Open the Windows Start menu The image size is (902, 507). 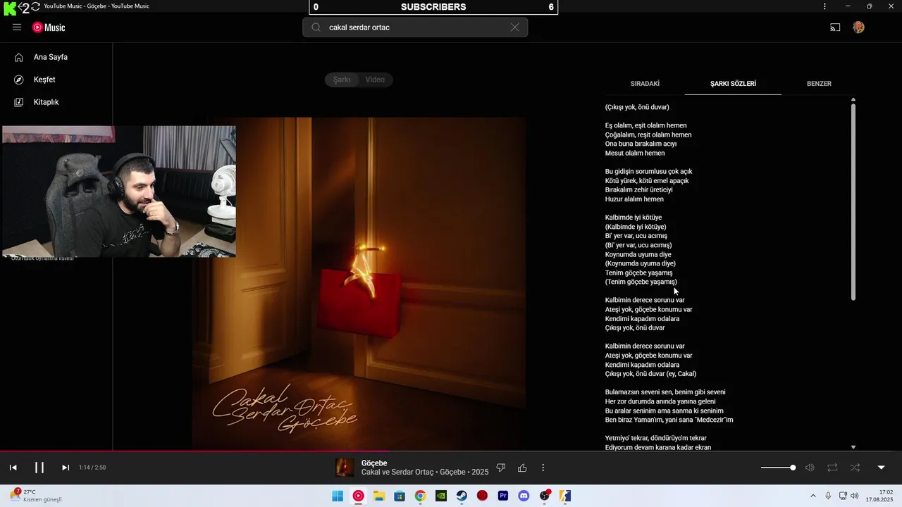point(338,496)
